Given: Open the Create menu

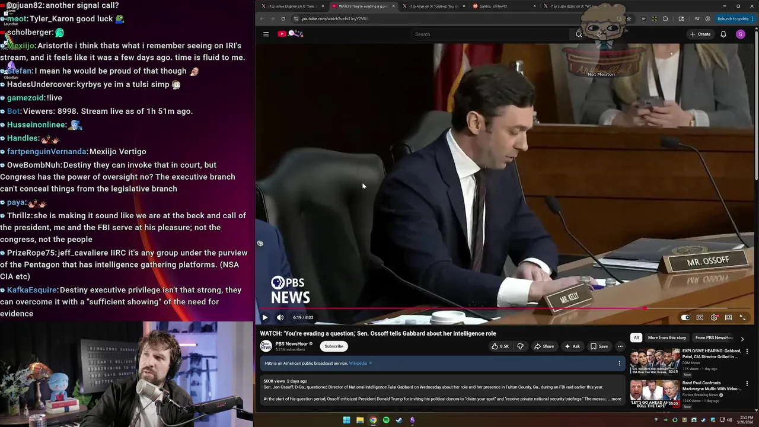Looking at the screenshot, I should [700, 34].
